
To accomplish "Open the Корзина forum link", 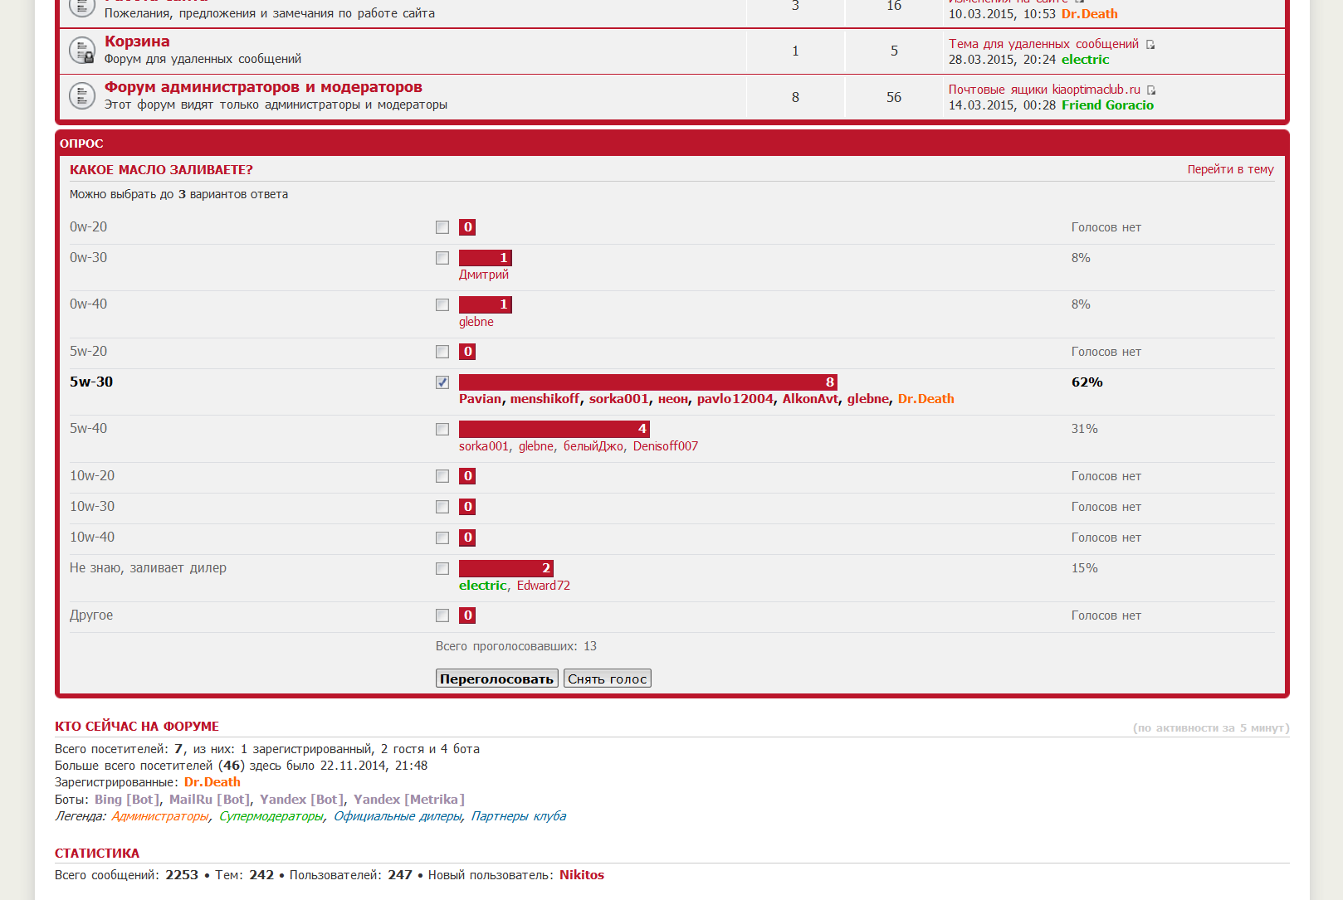I will pyautogui.click(x=137, y=41).
